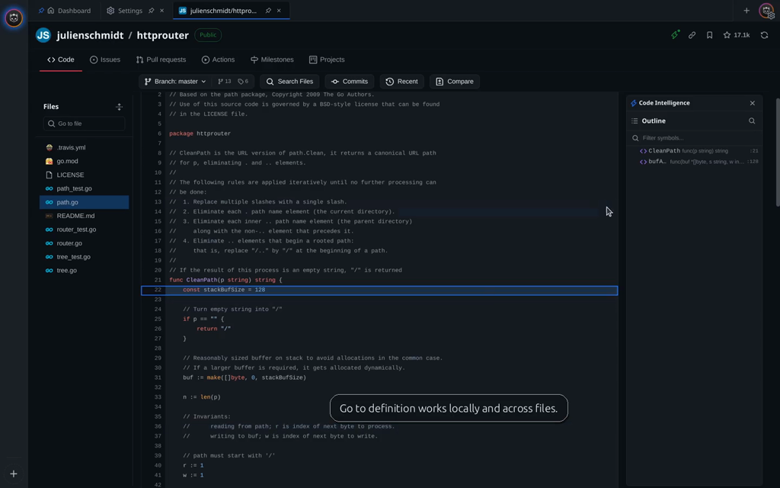
Task: Click the green Code Intelligence bolt icon
Action: coord(675,35)
